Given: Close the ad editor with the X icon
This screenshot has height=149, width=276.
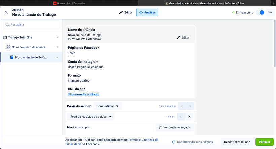Looking at the screenshot, I should coord(6,12).
